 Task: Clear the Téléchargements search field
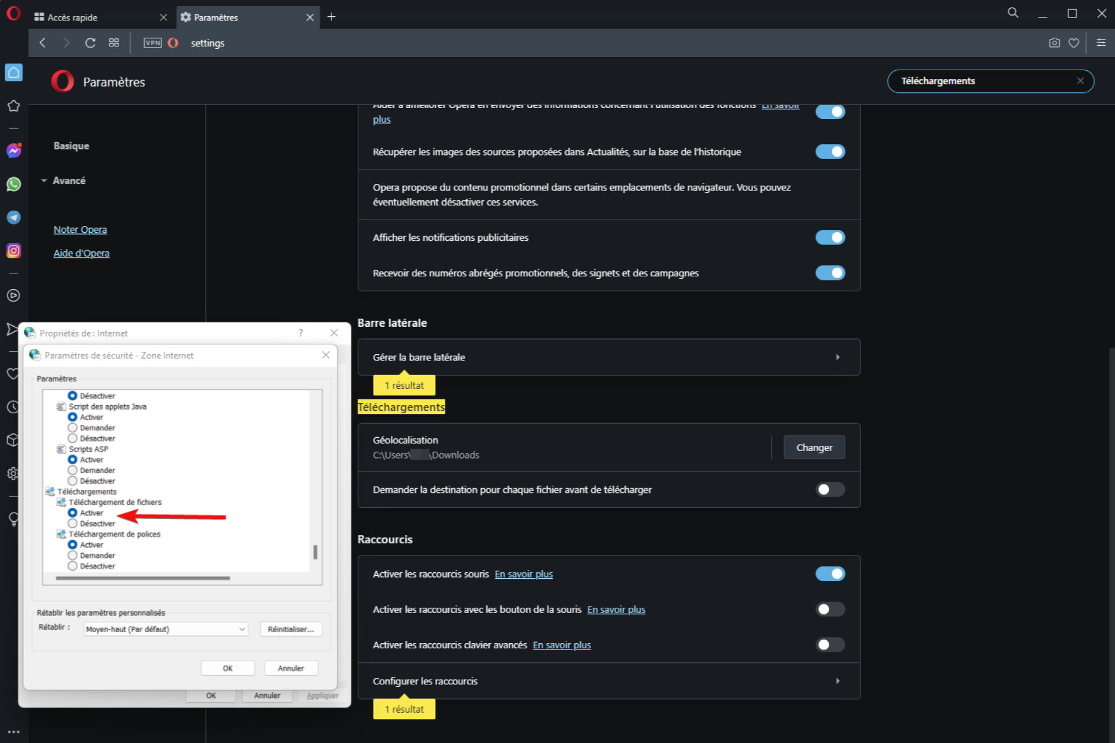(x=1080, y=81)
